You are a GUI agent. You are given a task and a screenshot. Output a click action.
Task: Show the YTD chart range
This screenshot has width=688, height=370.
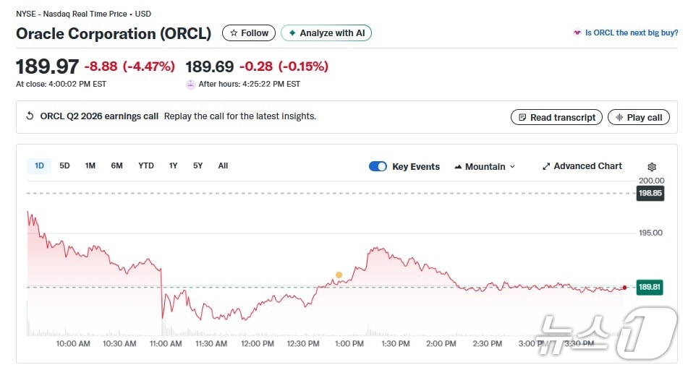tap(146, 165)
